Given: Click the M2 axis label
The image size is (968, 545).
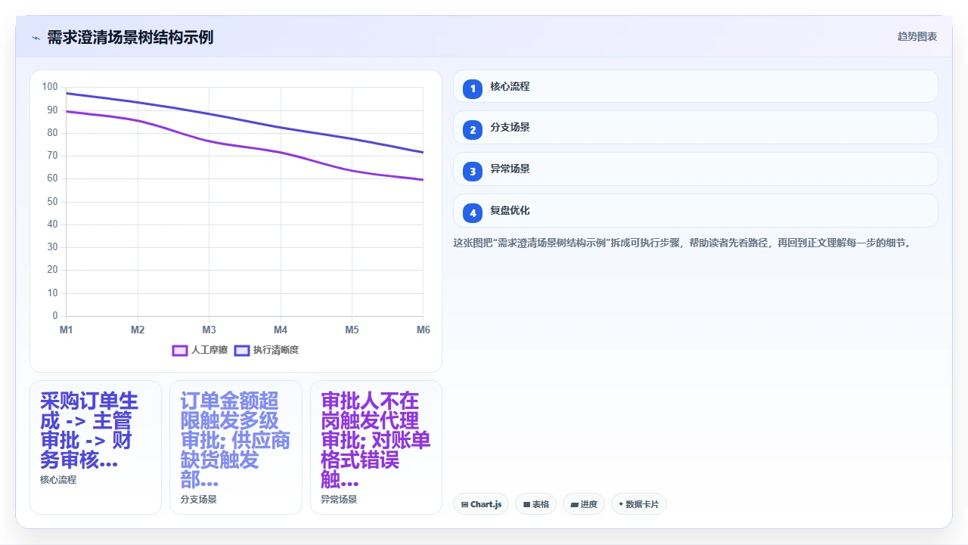Looking at the screenshot, I should tap(138, 330).
